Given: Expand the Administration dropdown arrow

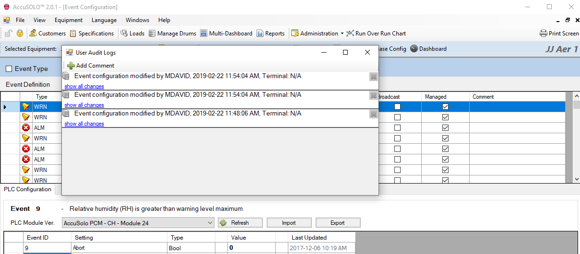Looking at the screenshot, I should pos(342,34).
